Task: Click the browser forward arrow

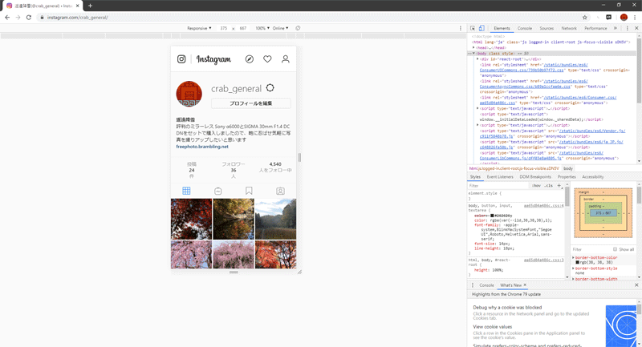Action: click(18, 17)
